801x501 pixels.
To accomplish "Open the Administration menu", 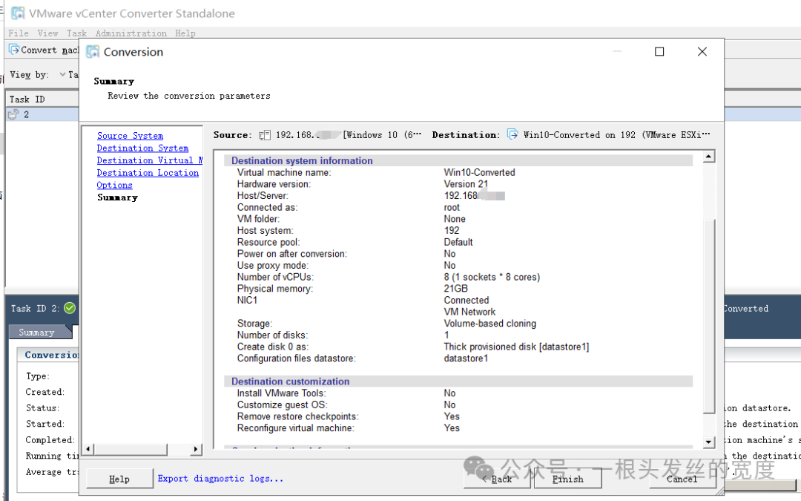I will [x=131, y=33].
